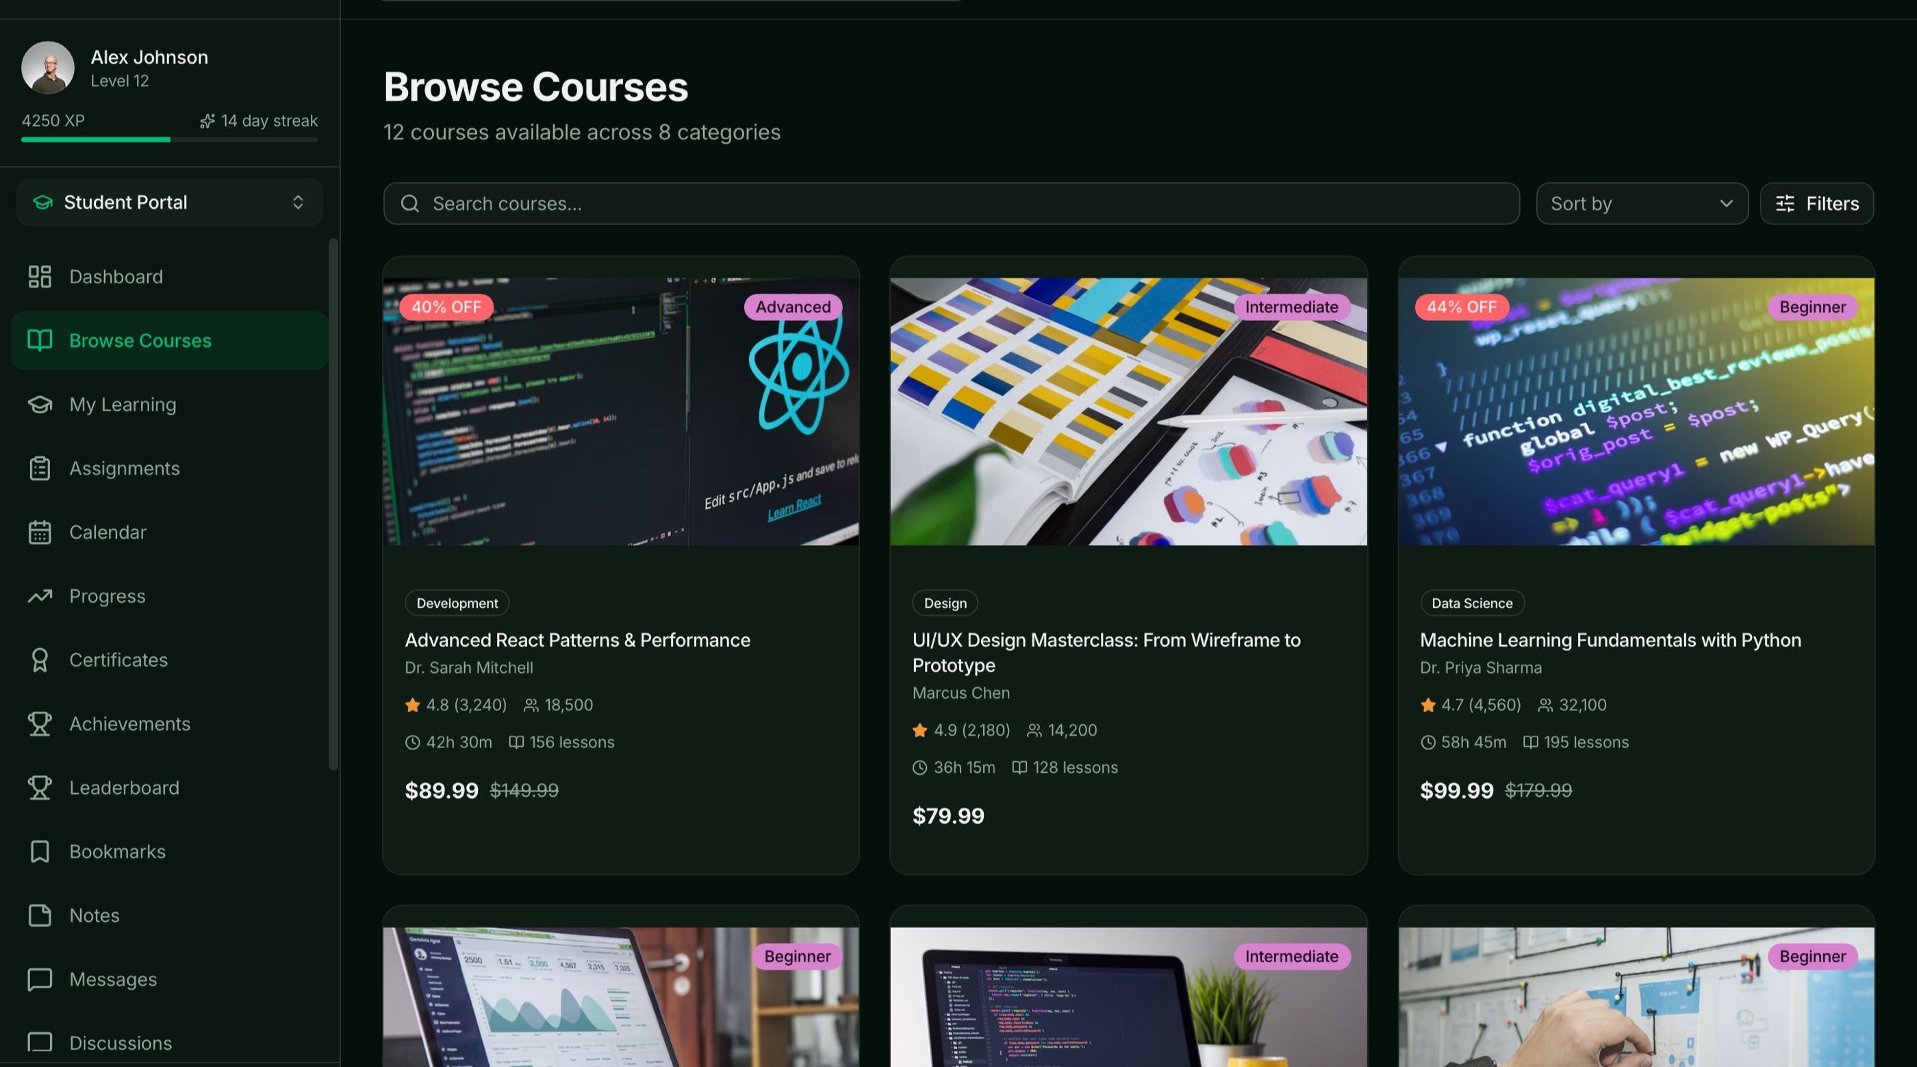Click the Discussions icon in sidebar

[40, 1042]
